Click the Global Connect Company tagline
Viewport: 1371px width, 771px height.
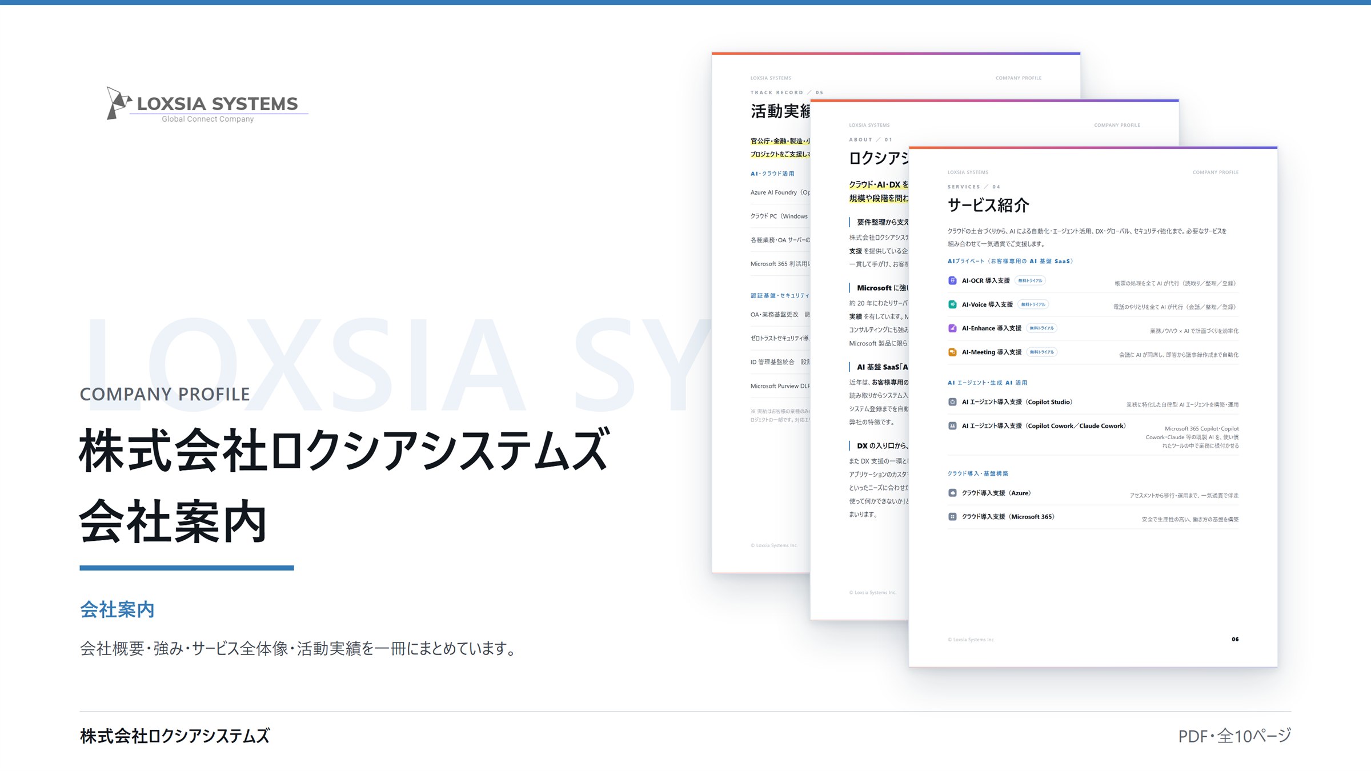click(x=207, y=119)
